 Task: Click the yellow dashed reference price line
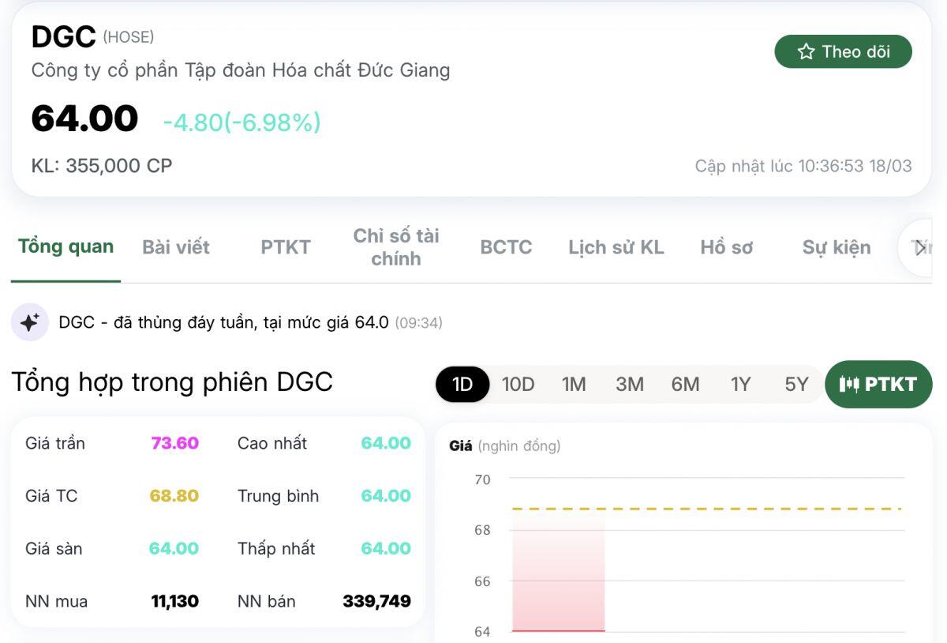pyautogui.click(x=707, y=509)
